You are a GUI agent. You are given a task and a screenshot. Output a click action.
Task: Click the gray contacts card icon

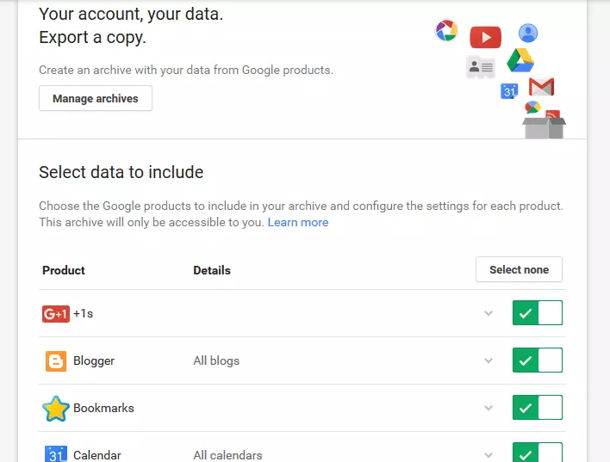[481, 67]
